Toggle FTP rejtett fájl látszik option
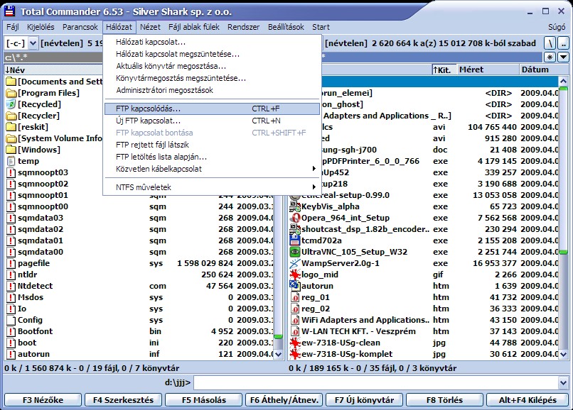This screenshot has width=573, height=410. [x=212, y=145]
